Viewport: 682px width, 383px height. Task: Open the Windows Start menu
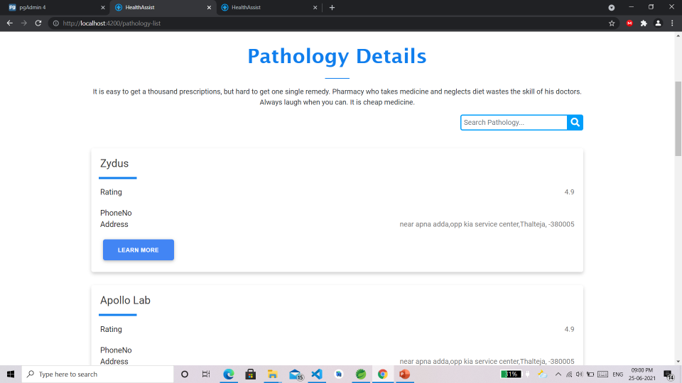pos(11,374)
